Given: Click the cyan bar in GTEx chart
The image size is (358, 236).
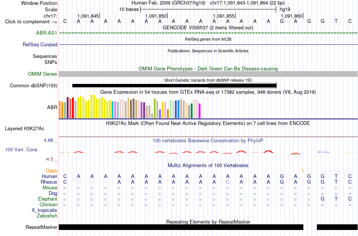Looking at the screenshot, I should [x=113, y=110].
